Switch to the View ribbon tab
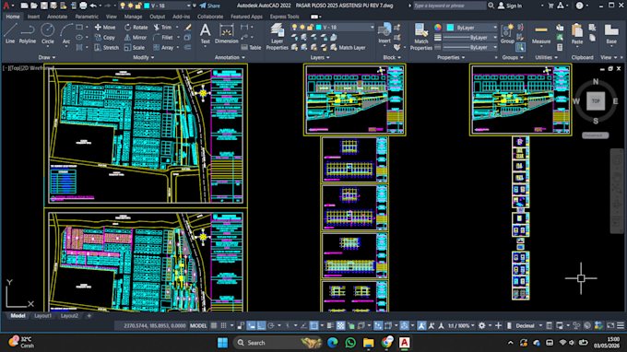Viewport: 627px width, 352px height. 112,17
